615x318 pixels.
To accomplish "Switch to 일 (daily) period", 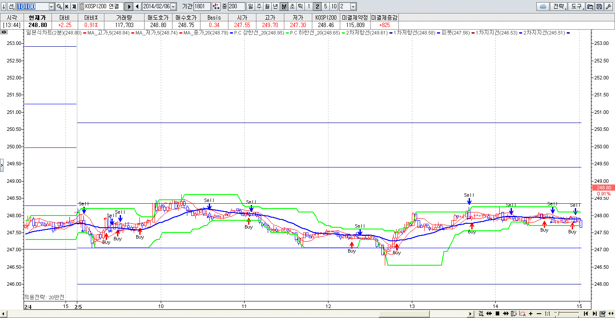I will [250, 7].
